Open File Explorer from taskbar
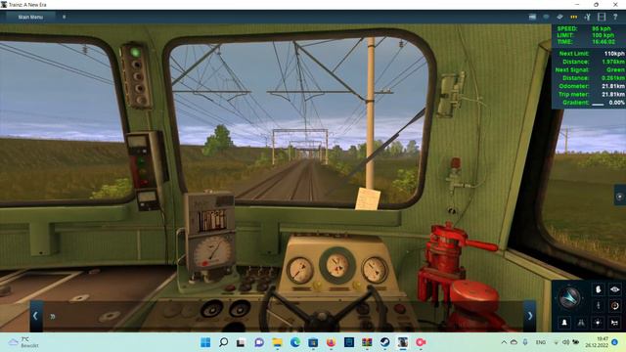 (277, 342)
